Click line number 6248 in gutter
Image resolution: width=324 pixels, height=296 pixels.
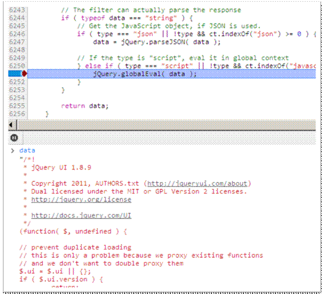tap(17, 50)
